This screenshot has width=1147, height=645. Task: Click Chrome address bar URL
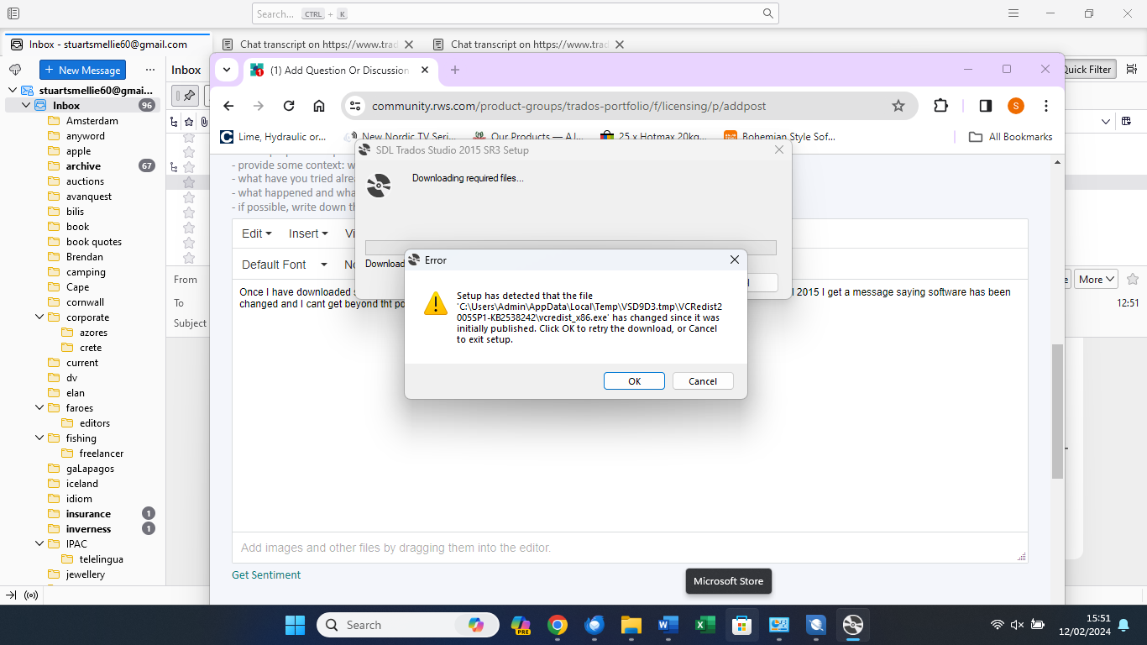pyautogui.click(x=568, y=106)
